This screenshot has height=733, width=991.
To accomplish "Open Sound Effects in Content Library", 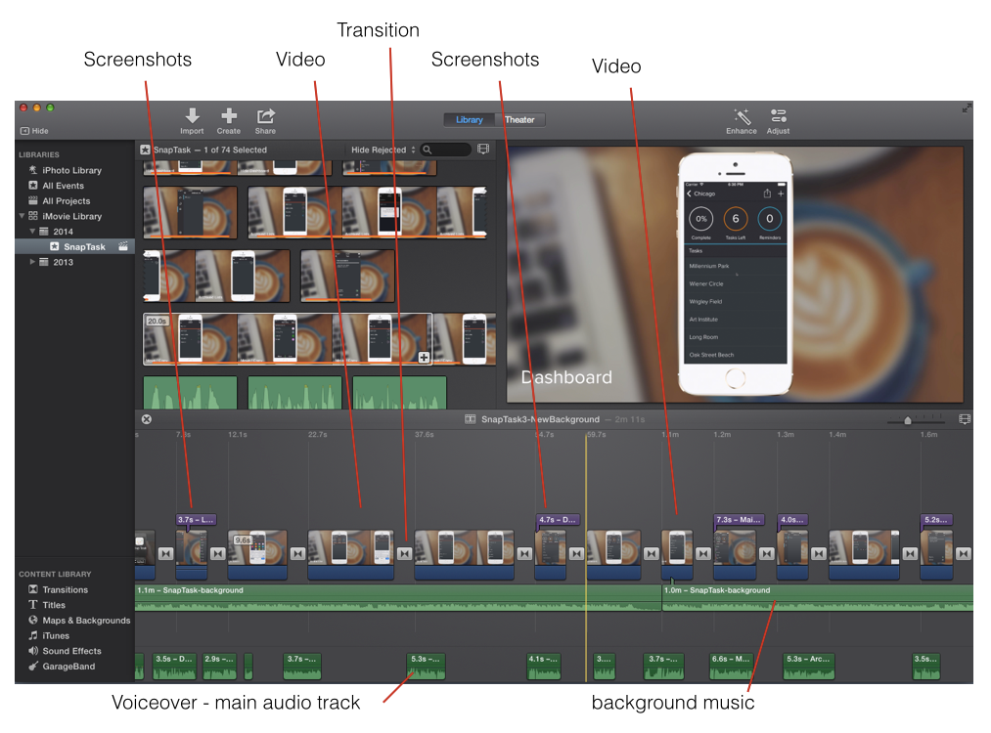I will coord(71,651).
